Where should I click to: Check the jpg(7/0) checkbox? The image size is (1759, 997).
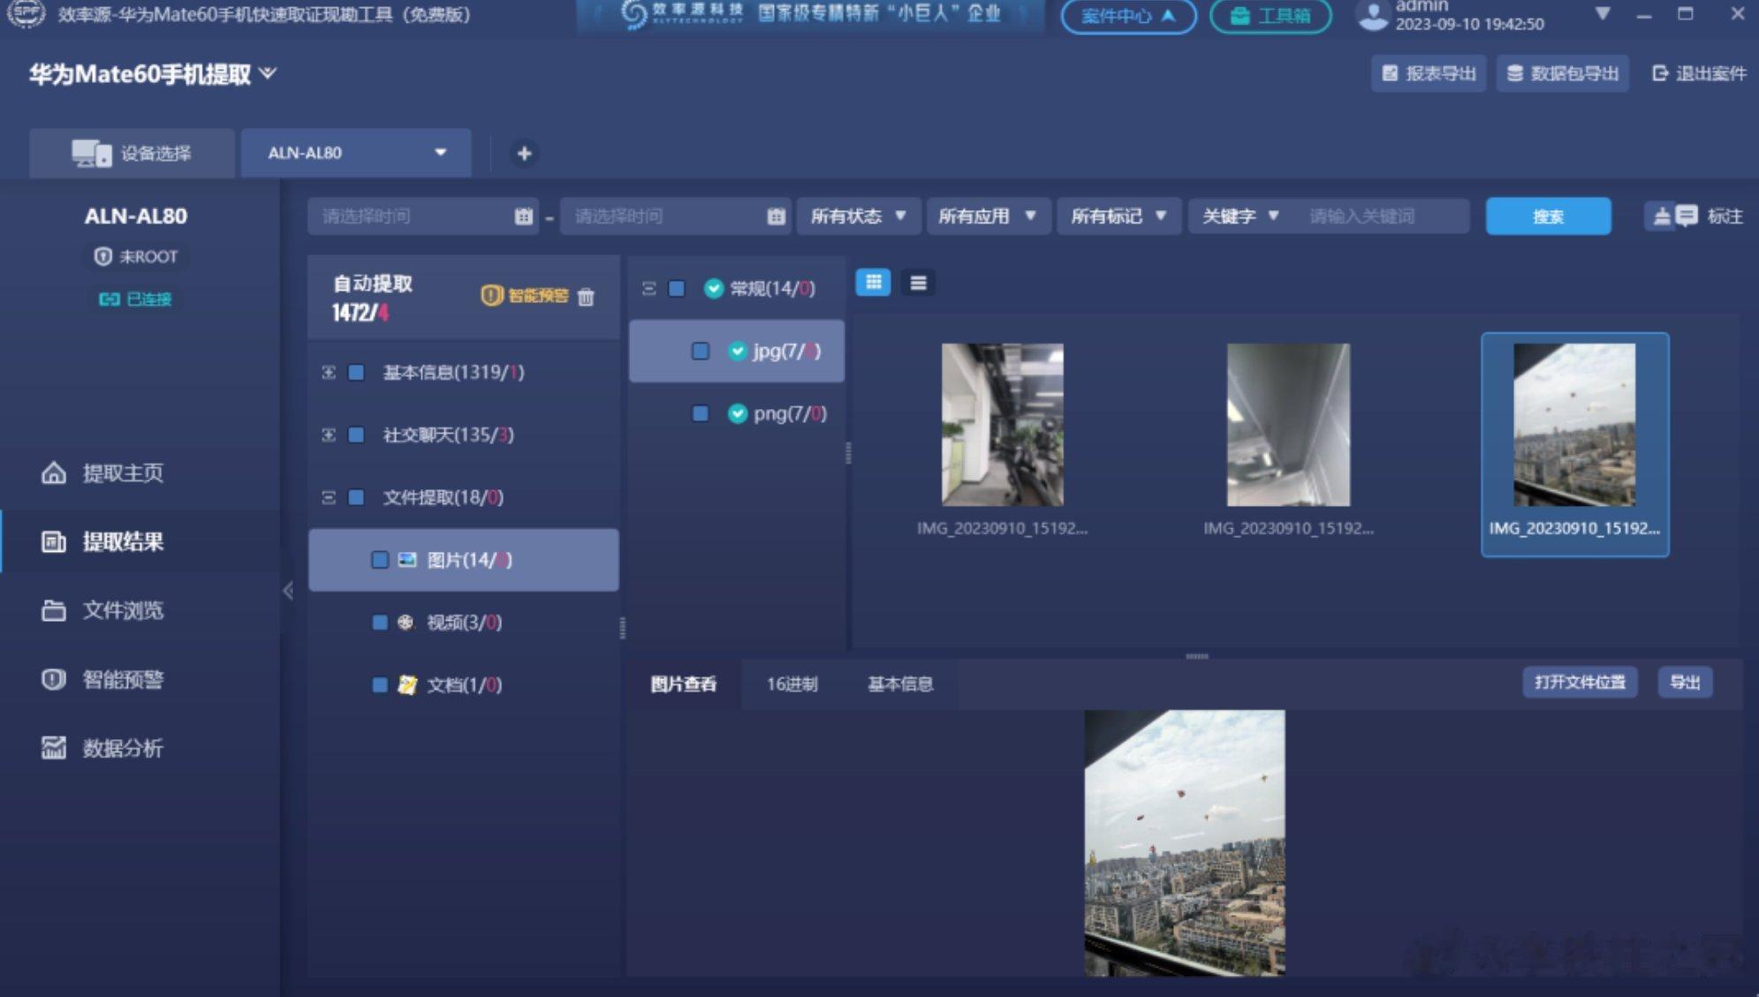coord(701,351)
